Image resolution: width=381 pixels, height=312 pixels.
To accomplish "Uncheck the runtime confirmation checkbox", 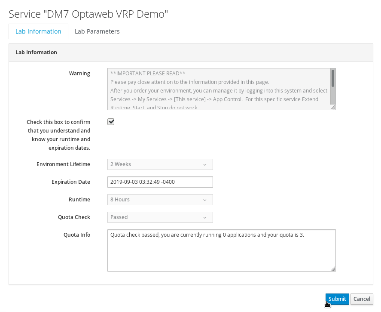I will [x=111, y=122].
